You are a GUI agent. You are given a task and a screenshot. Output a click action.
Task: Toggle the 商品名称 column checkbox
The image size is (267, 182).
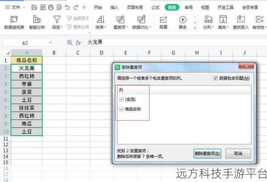point(121,109)
